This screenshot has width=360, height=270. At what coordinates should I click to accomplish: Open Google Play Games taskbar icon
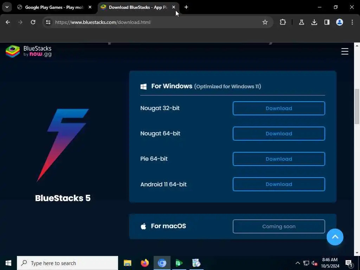tap(179, 263)
